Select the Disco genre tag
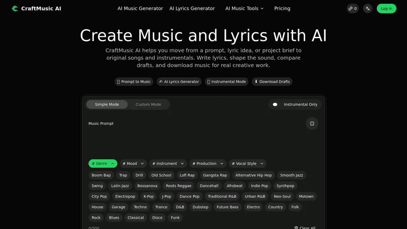Viewport: 407px width, 229px height. (157, 218)
